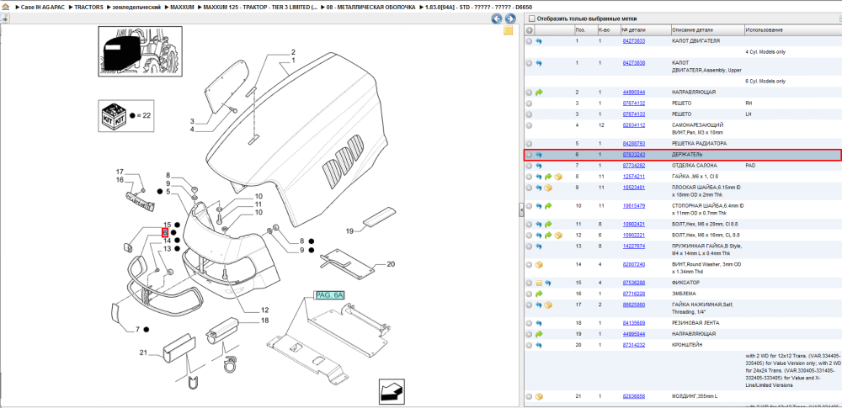This screenshot has height=408, width=842.
Task: Click blue arrow in ПРУЖИННАЯ ГАЙКА row
Action: (539, 246)
